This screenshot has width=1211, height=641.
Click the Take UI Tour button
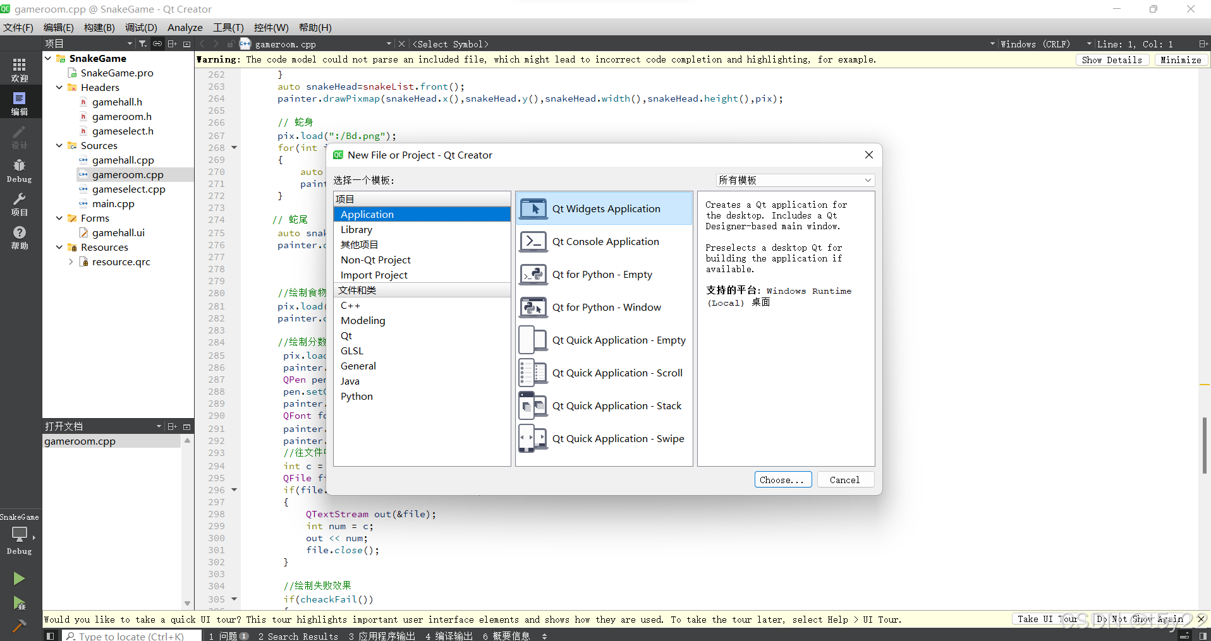tap(1047, 620)
